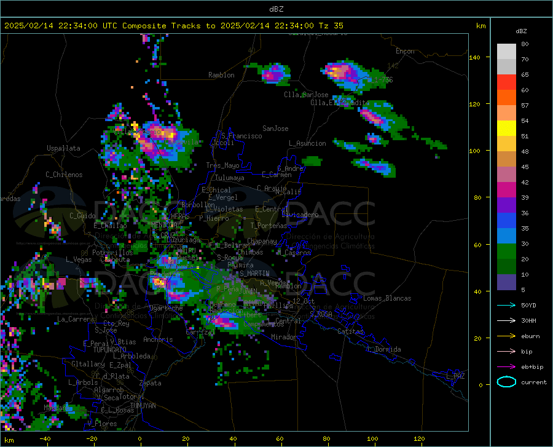The height and width of the screenshot is (447, 553).
Task: Pick the orange 57-60 dBZ band
Action: 506,98
